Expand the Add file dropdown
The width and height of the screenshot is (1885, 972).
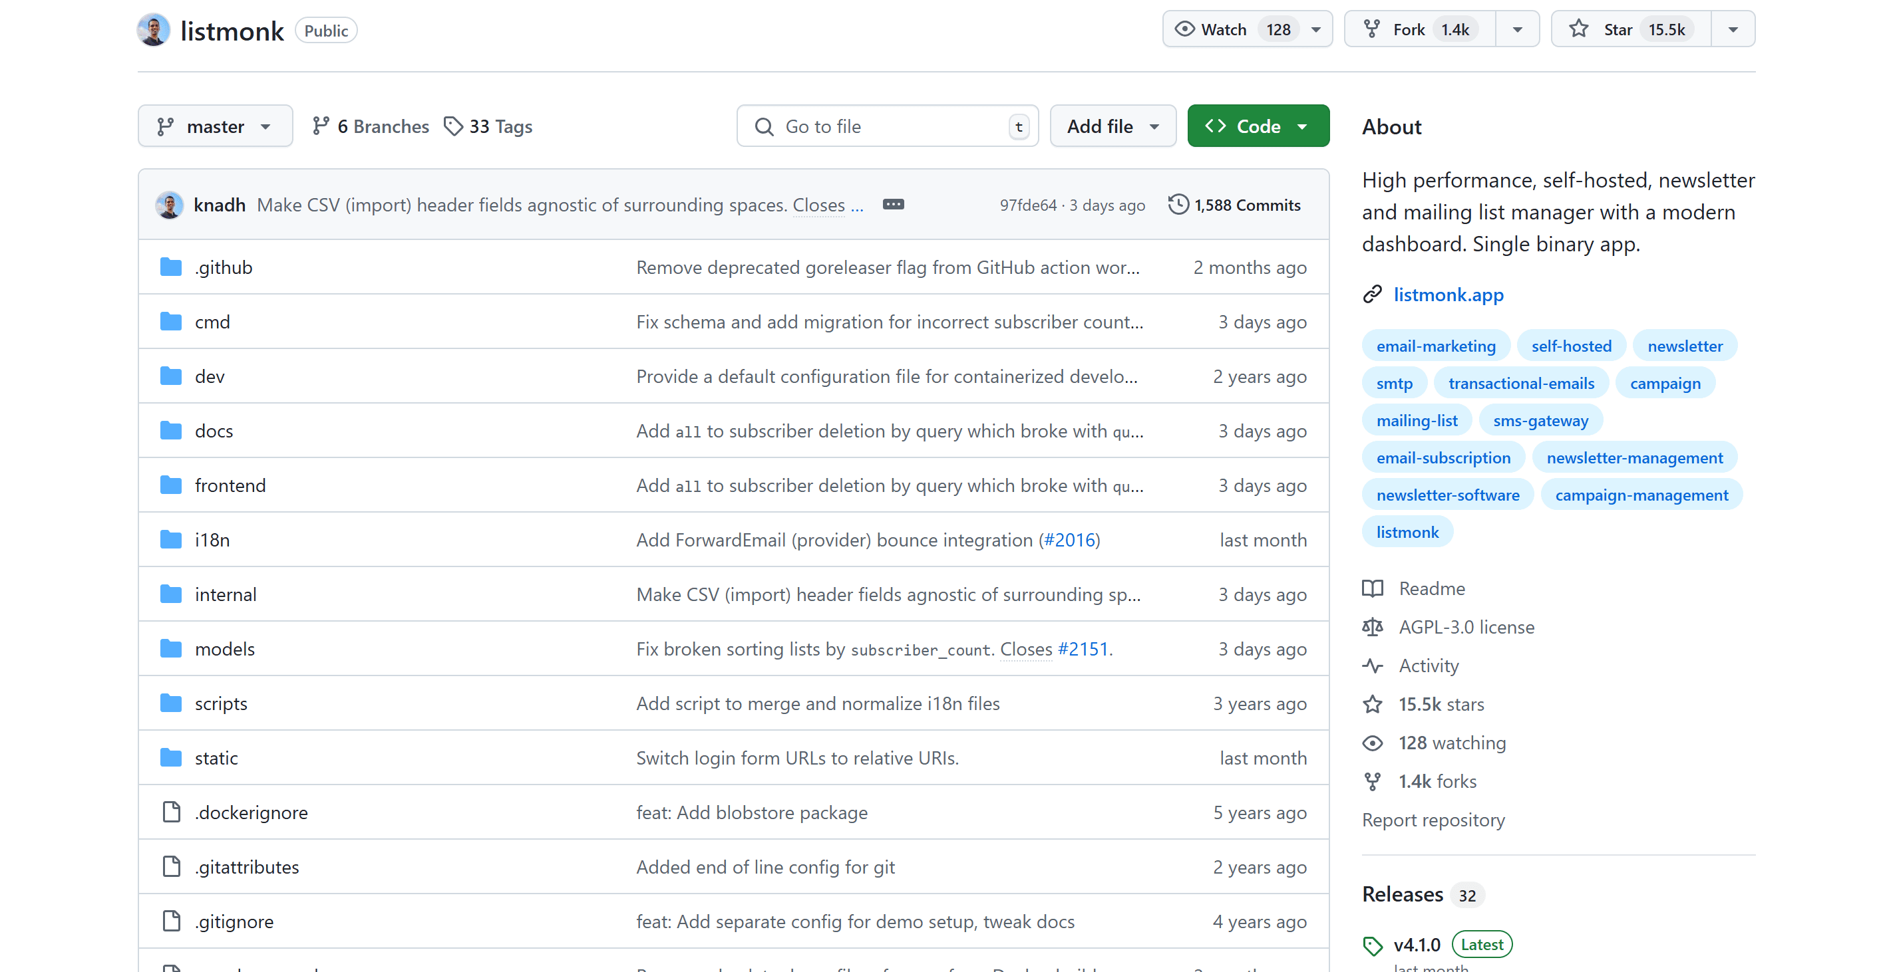[x=1113, y=126]
